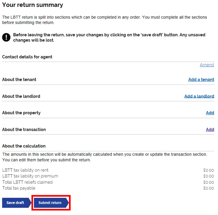
Task: Click the About the property heading
Action: click(x=21, y=113)
